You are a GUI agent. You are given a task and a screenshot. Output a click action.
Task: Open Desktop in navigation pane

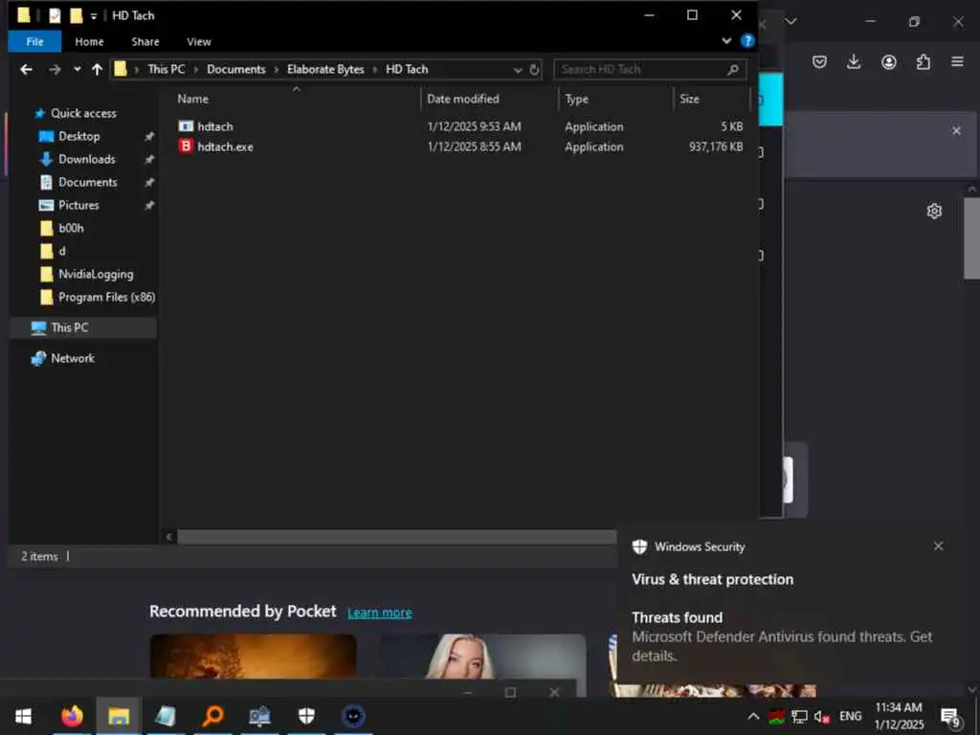pyautogui.click(x=78, y=136)
